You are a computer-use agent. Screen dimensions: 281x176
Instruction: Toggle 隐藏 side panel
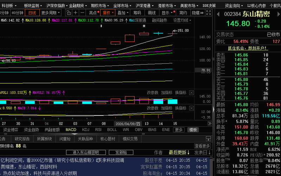198,13
